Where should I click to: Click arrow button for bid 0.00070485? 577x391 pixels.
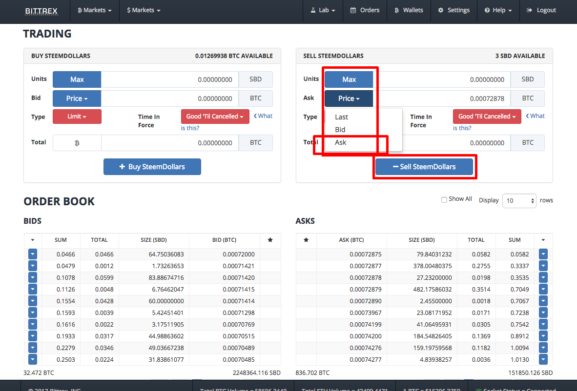[x=33, y=359]
